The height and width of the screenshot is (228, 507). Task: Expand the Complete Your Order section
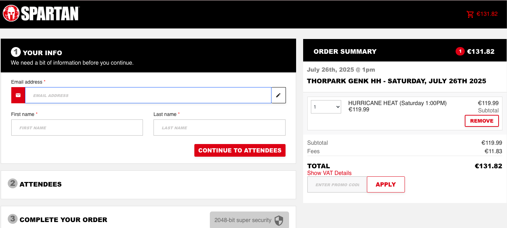click(63, 220)
